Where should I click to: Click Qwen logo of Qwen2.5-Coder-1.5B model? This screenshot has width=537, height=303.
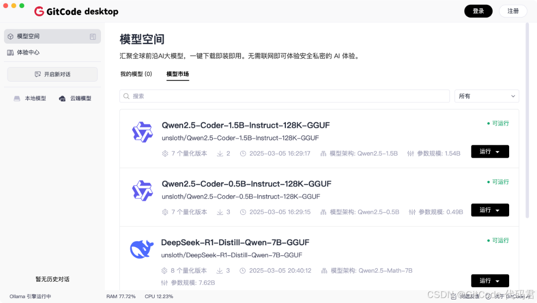pyautogui.click(x=142, y=132)
